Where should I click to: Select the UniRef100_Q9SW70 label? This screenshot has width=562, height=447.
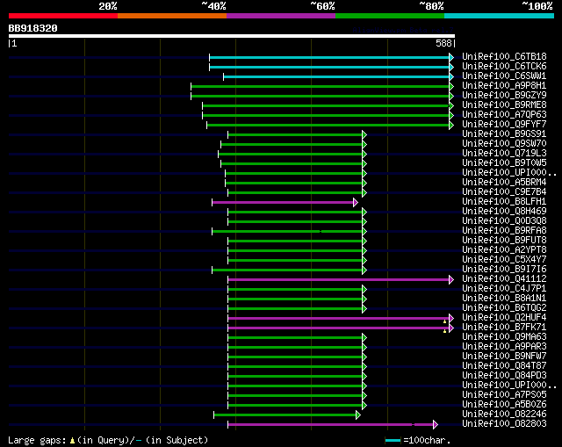(504, 144)
